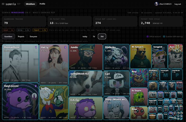Viewport: 186px width, 122px height.
Task: Open the Hải Ly treemap card
Action: (x=54, y=64)
